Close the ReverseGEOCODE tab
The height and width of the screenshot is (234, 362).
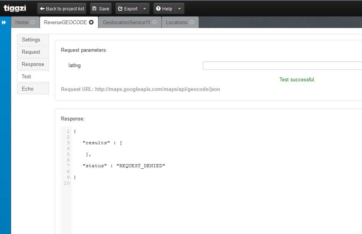pos(91,22)
